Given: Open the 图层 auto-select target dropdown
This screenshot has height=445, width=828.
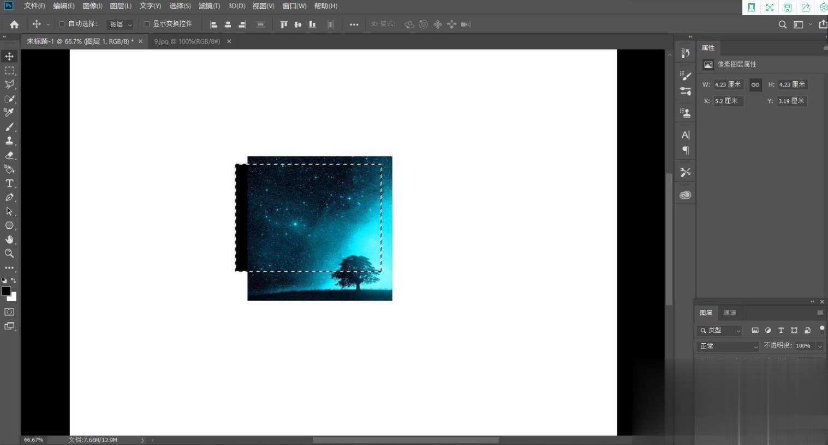Looking at the screenshot, I should pyautogui.click(x=120, y=25).
